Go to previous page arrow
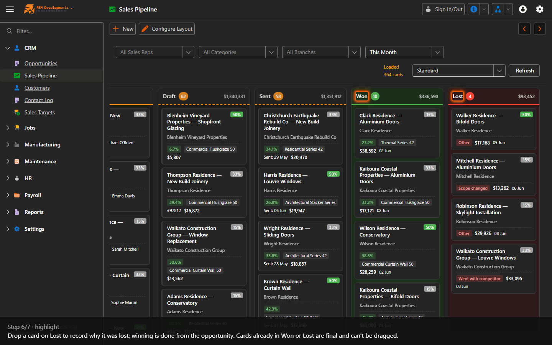This screenshot has height=345, width=552. click(x=524, y=29)
